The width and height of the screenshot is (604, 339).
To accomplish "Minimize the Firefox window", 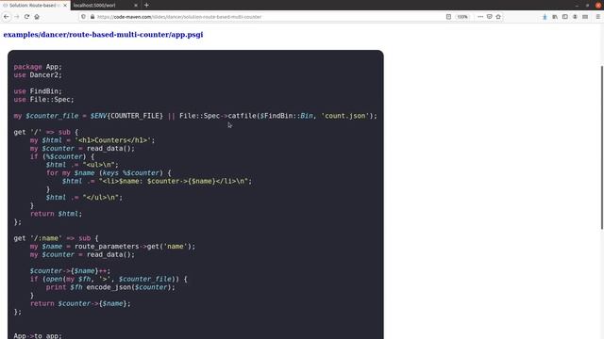I will coord(577,6).
